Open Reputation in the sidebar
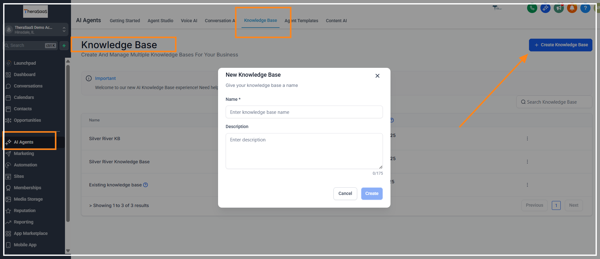This screenshot has height=259, width=600. pyautogui.click(x=24, y=210)
